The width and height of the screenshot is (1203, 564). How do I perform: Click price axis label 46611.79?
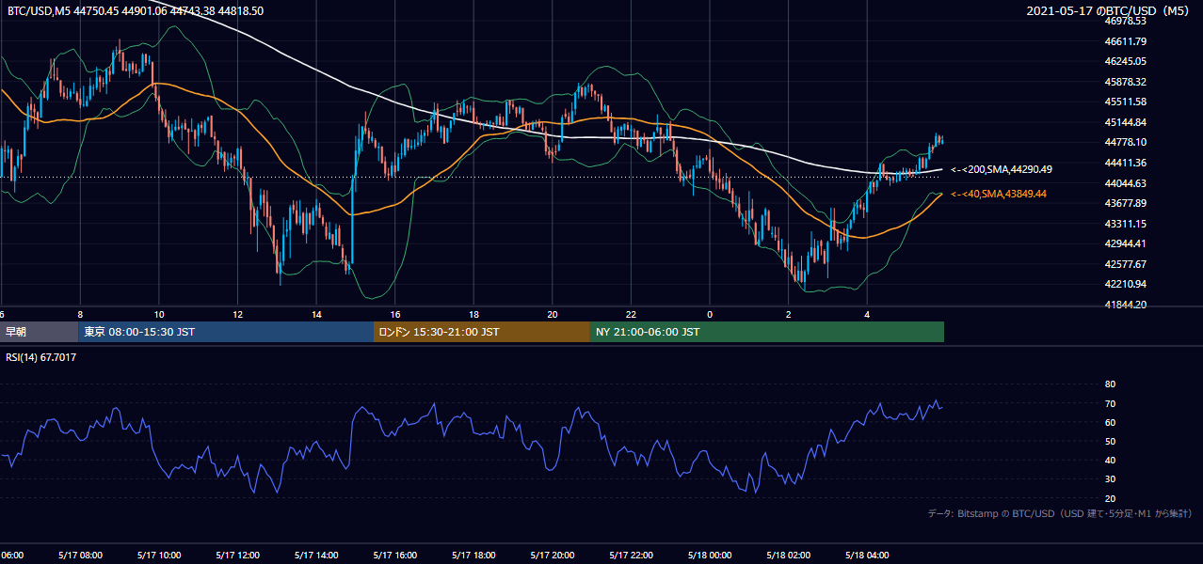coord(1126,41)
